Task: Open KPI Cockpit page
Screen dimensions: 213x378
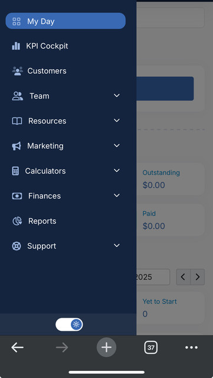Action: pos(47,46)
